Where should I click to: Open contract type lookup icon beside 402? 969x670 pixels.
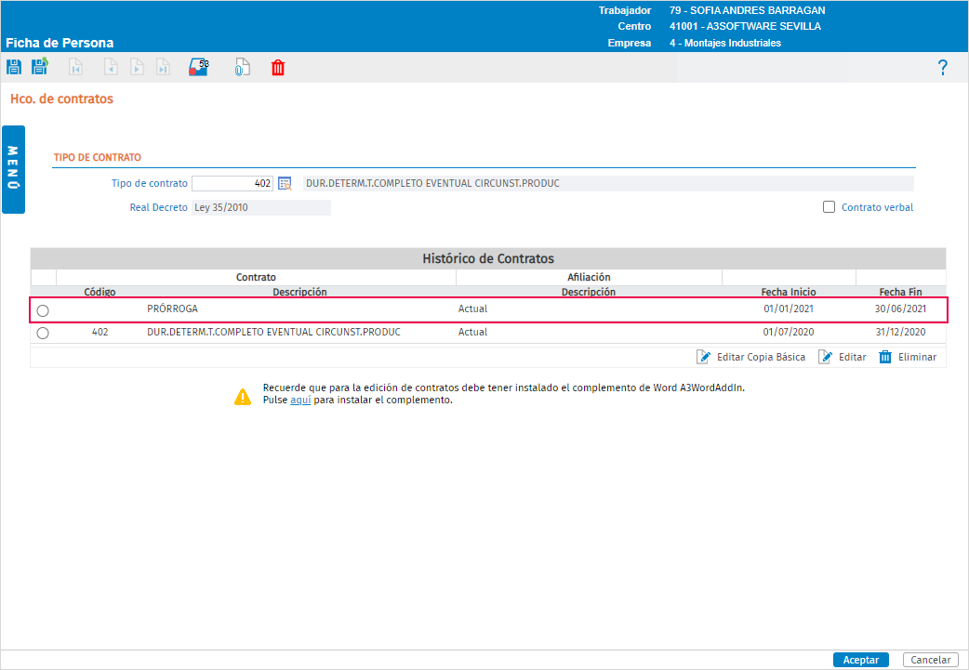[285, 183]
